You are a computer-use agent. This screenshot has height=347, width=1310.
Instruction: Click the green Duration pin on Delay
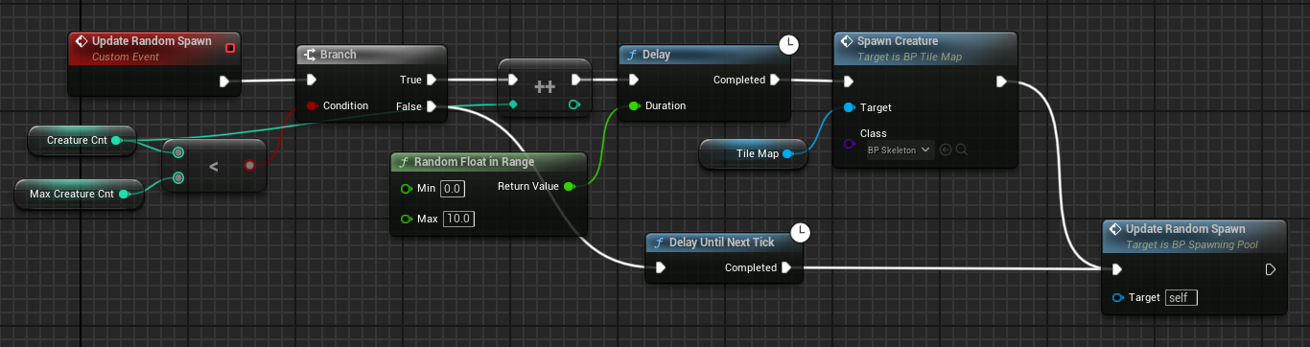633,105
